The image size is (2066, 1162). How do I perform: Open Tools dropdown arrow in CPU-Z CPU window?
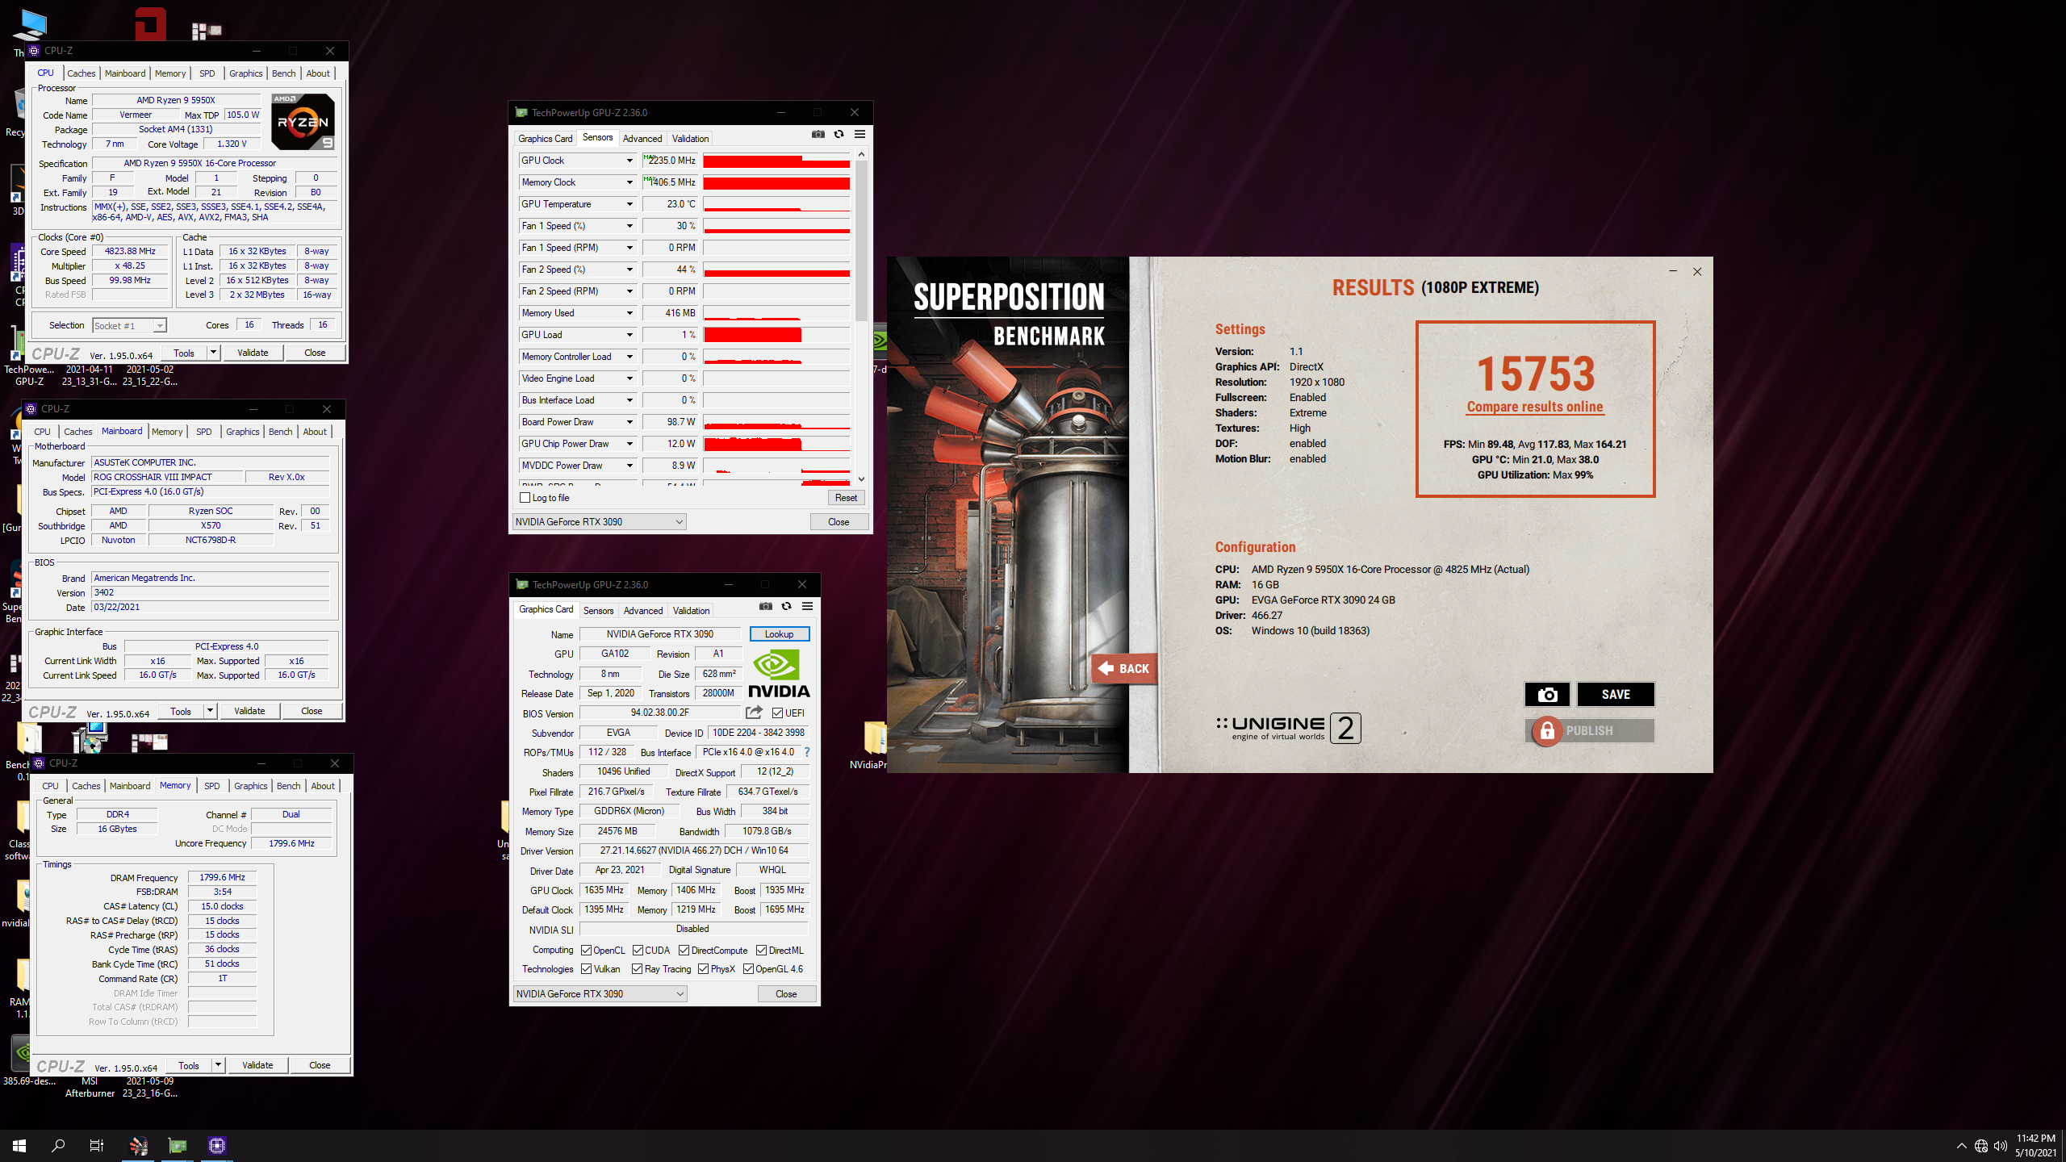point(213,353)
